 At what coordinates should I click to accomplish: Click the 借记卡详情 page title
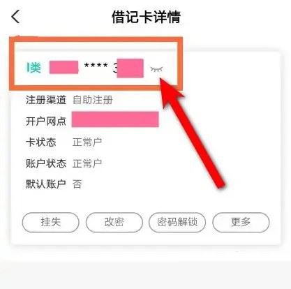146,17
